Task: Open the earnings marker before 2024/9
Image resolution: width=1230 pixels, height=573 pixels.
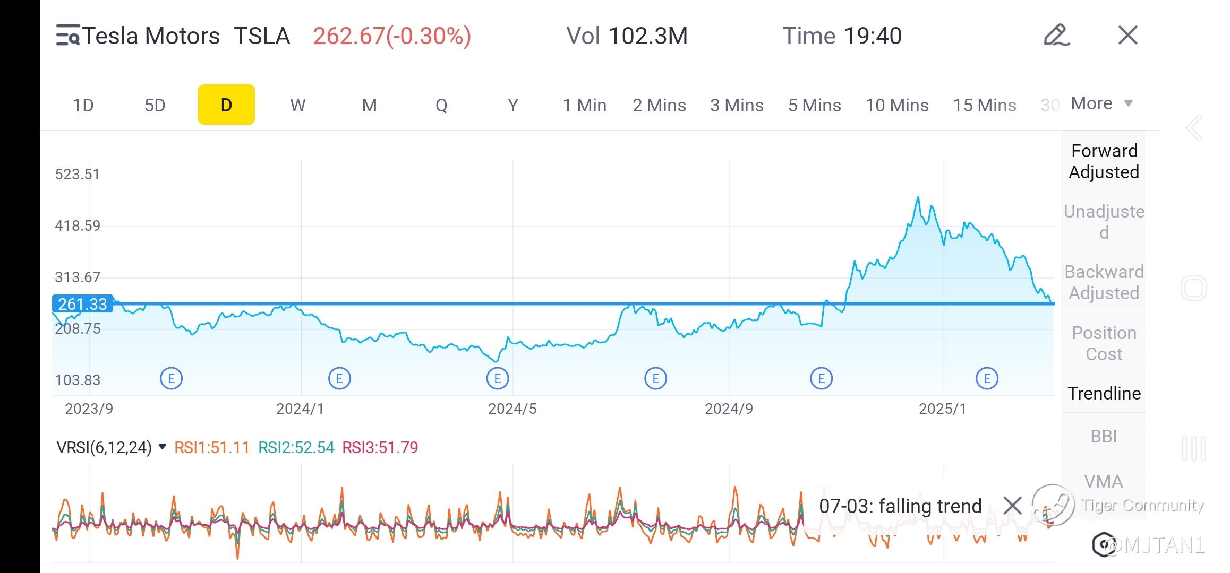Action: point(655,378)
